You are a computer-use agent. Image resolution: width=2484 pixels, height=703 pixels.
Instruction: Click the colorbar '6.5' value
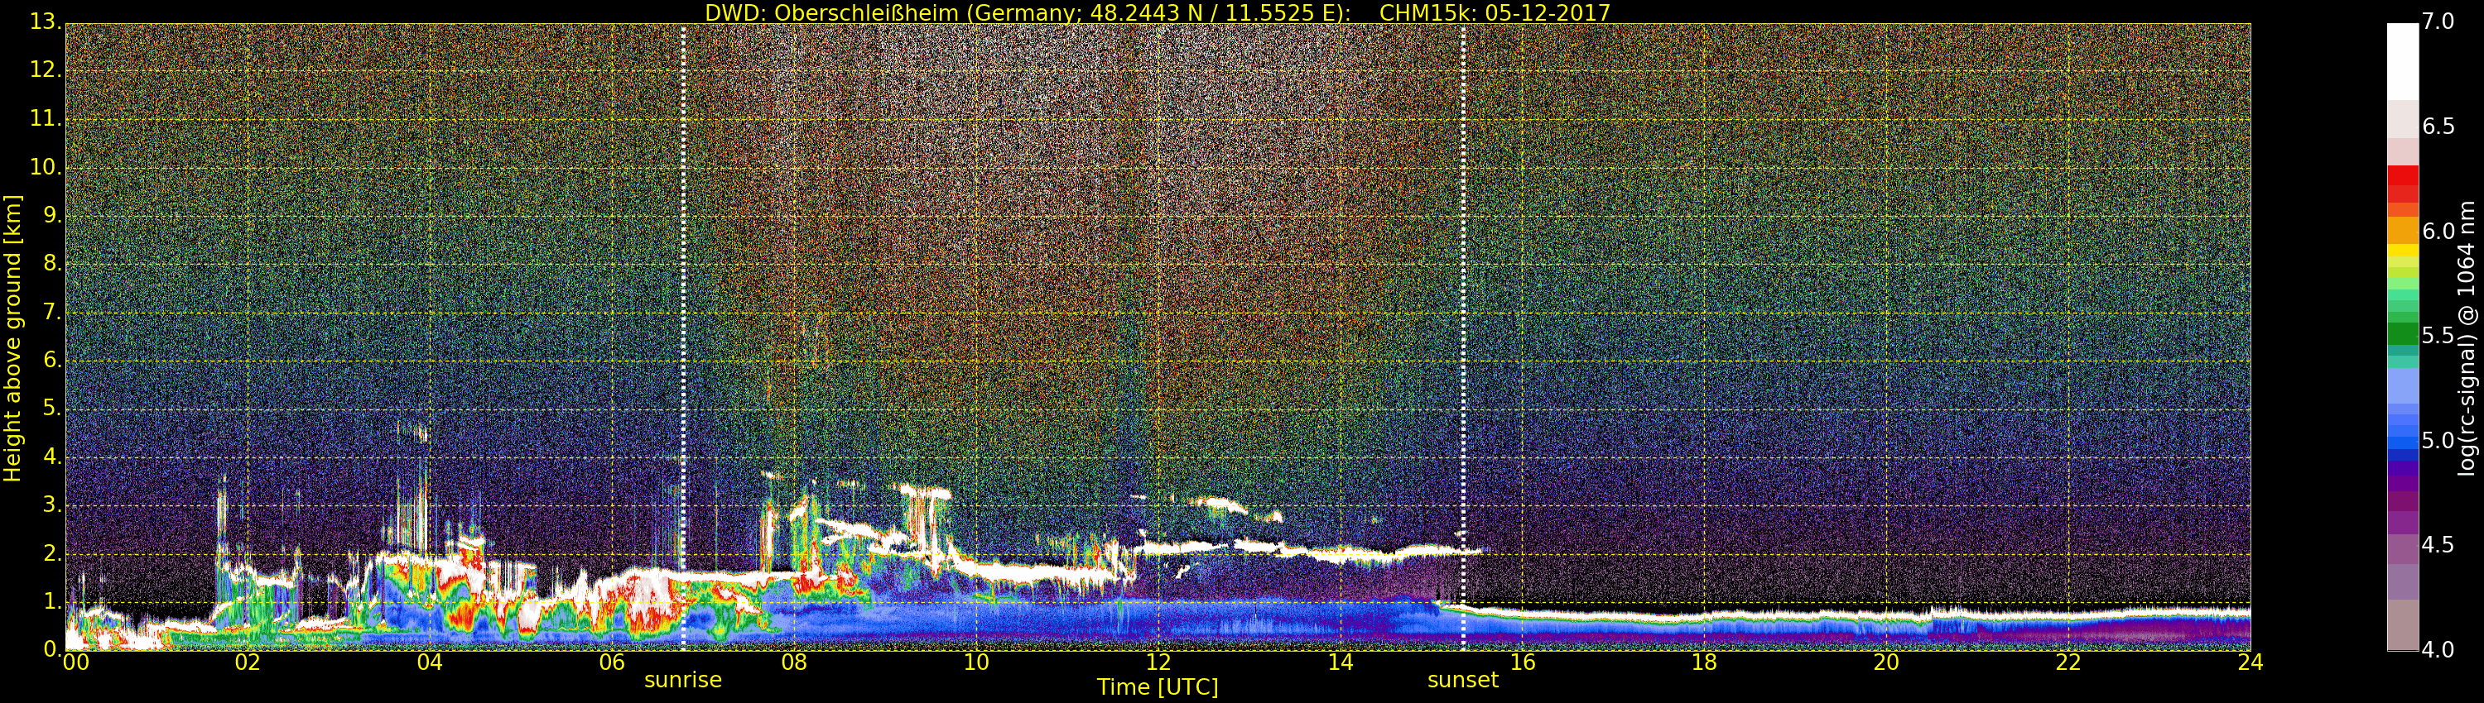click(x=2438, y=127)
